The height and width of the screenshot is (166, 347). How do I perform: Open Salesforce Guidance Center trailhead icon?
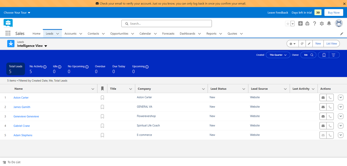307,24
